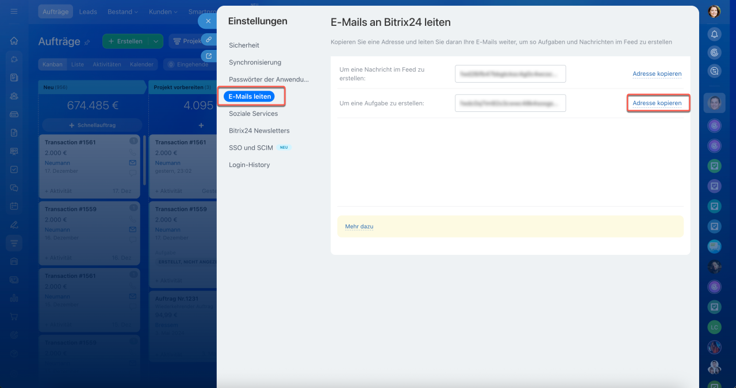736x388 pixels.
Task: Open Passwörter der Anwendungen section
Action: point(269,79)
